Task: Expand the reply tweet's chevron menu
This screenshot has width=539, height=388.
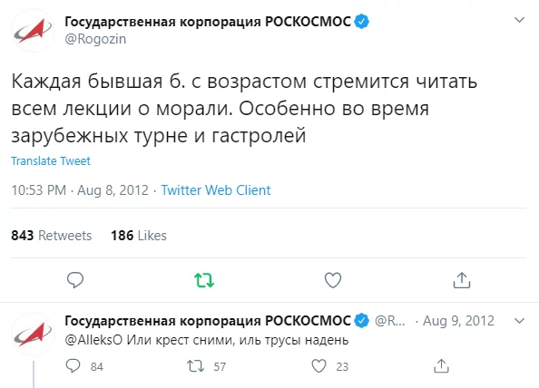Action: click(519, 321)
